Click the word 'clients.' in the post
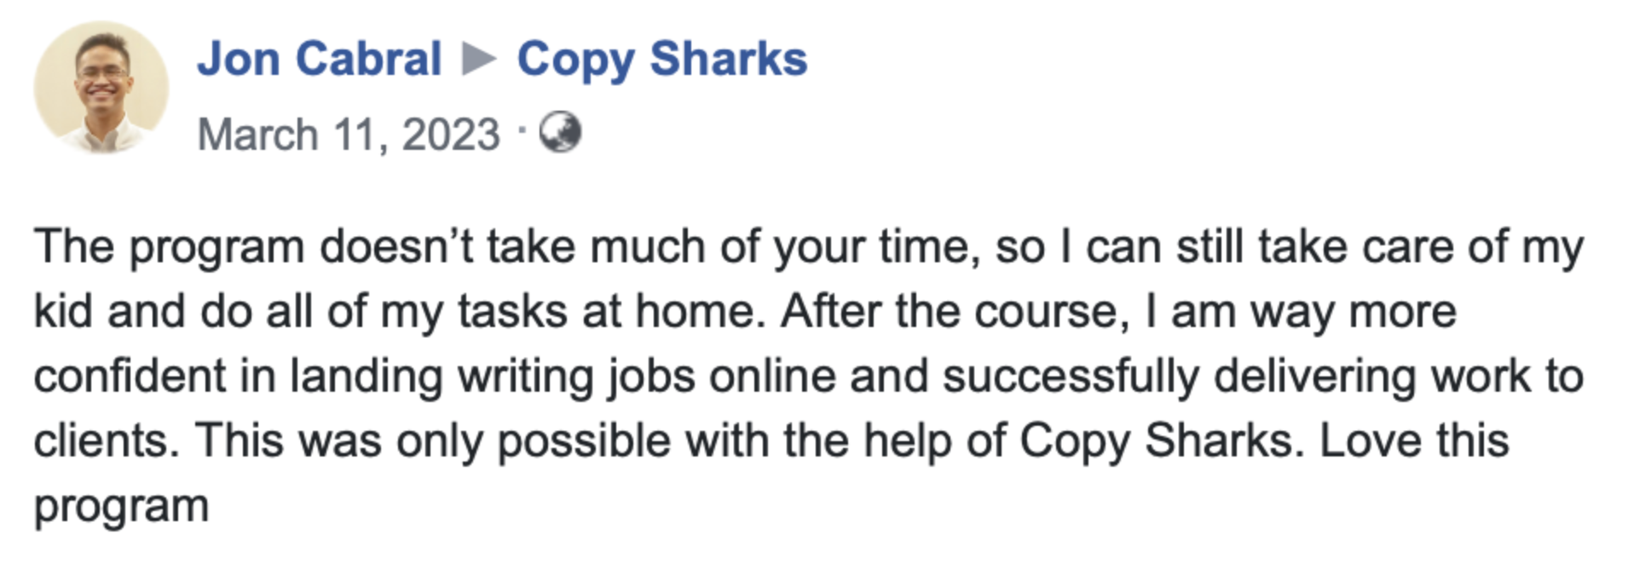 [107, 440]
